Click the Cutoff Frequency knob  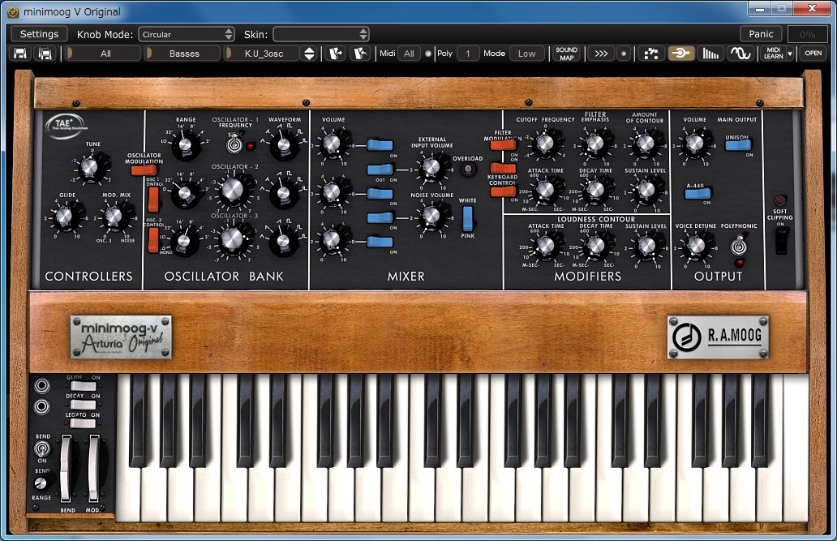click(545, 143)
